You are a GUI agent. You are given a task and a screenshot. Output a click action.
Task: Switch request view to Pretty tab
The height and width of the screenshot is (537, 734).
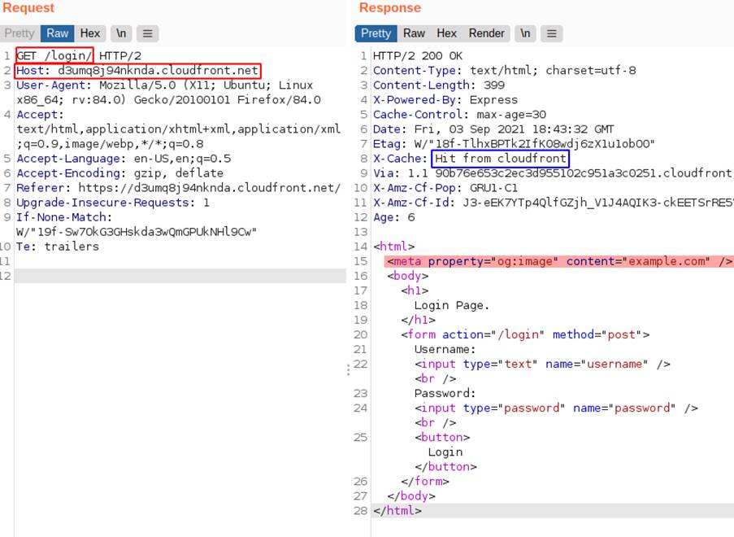click(x=20, y=33)
